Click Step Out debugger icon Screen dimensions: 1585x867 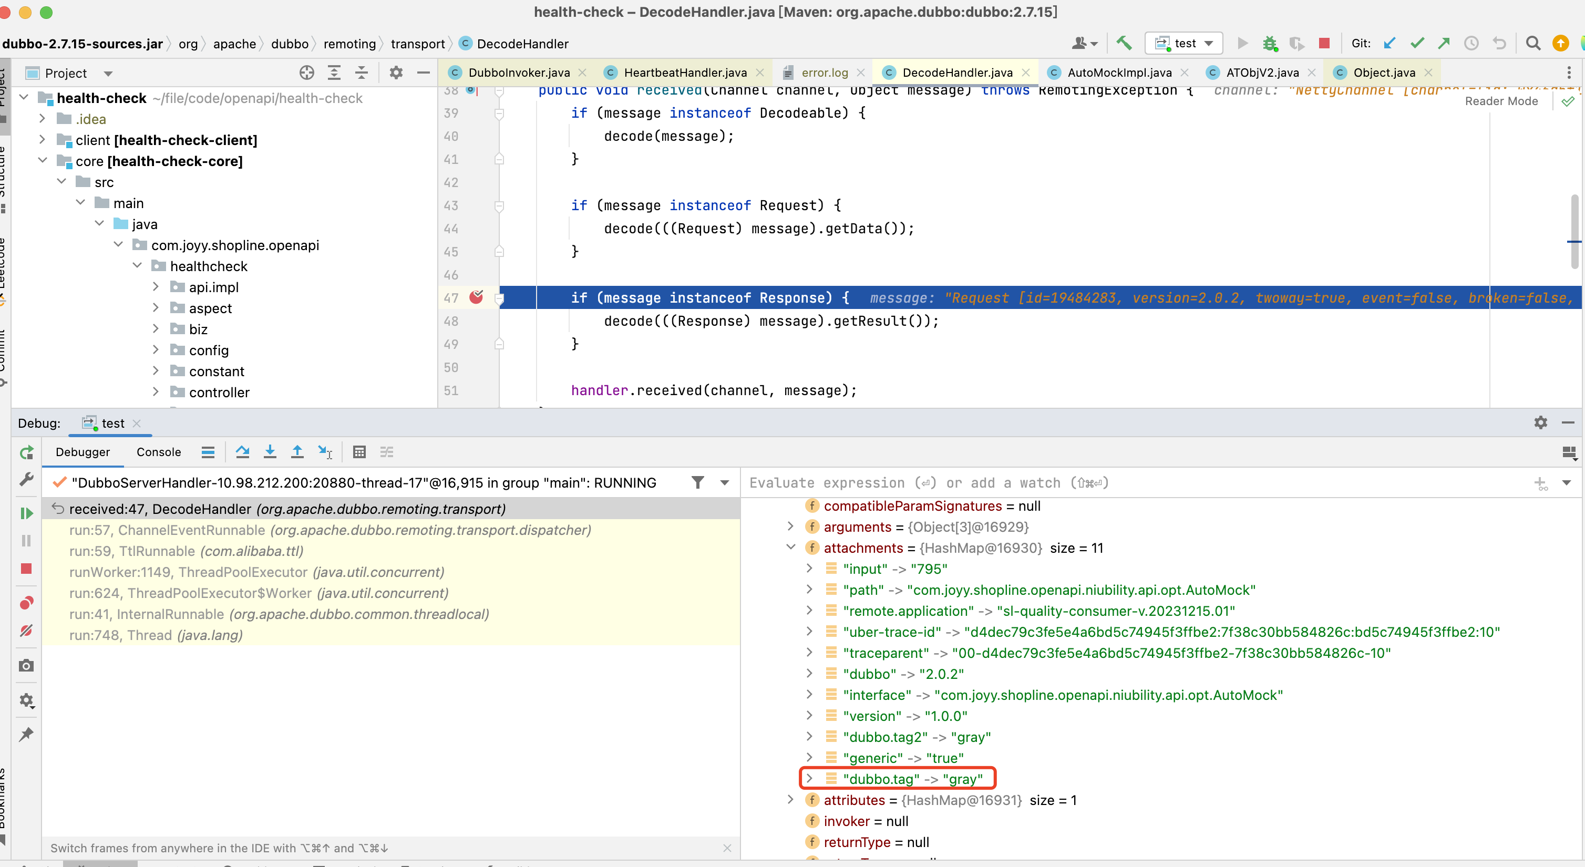pyautogui.click(x=297, y=452)
